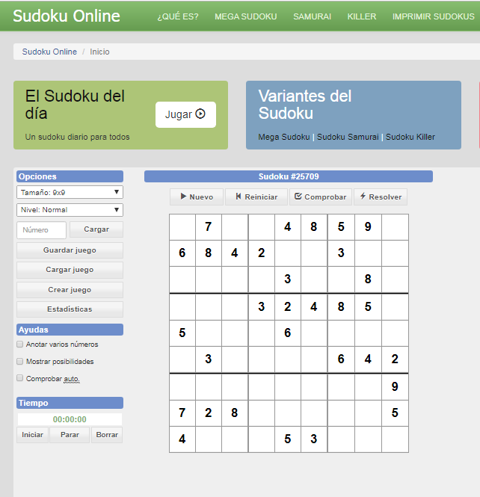Open the MEGA SUDOKU menu item
The height and width of the screenshot is (497, 480).
245,16
